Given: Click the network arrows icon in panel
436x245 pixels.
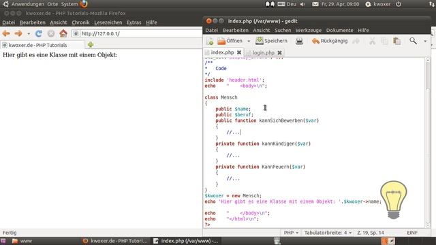Looking at the screenshot, I should [x=432, y=4].
